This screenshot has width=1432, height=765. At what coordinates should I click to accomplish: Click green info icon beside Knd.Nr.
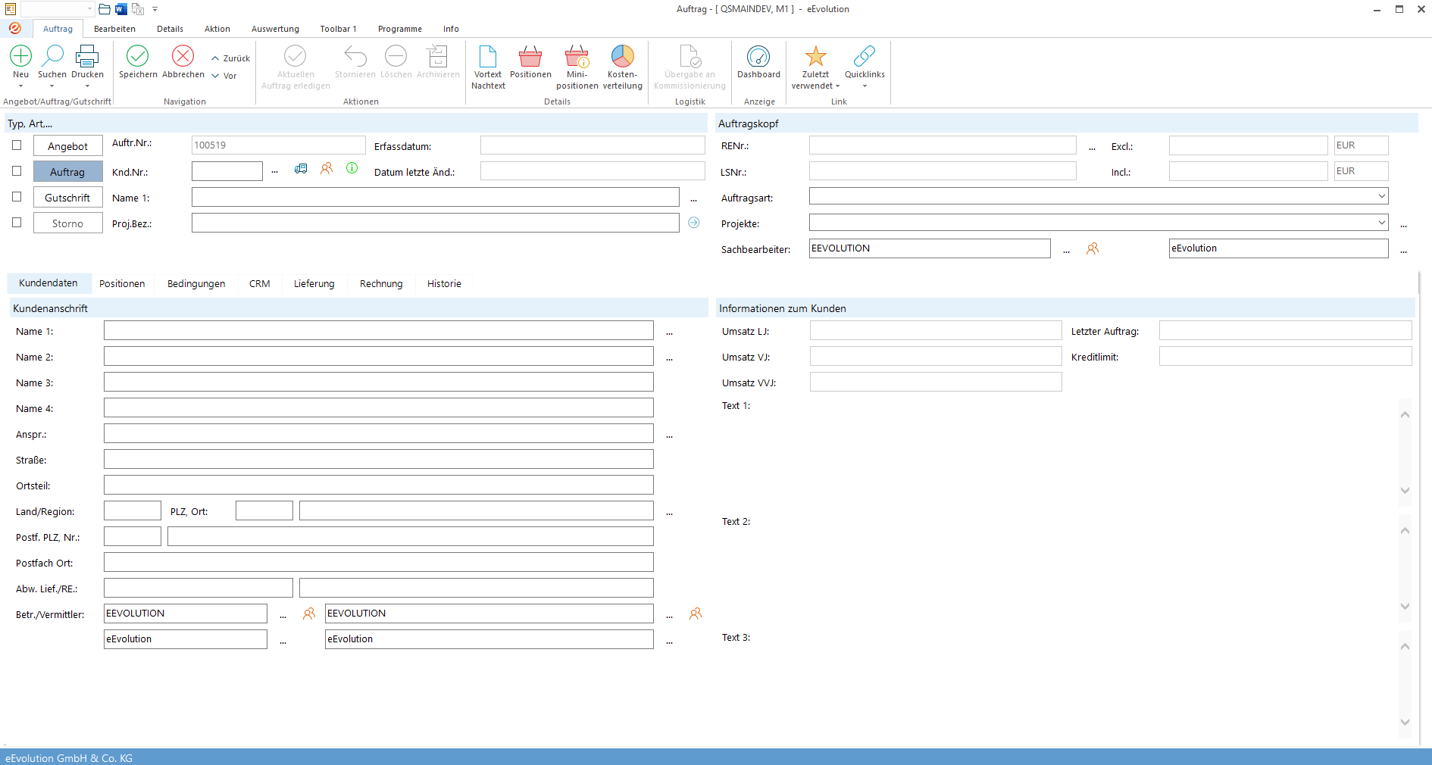(x=352, y=168)
